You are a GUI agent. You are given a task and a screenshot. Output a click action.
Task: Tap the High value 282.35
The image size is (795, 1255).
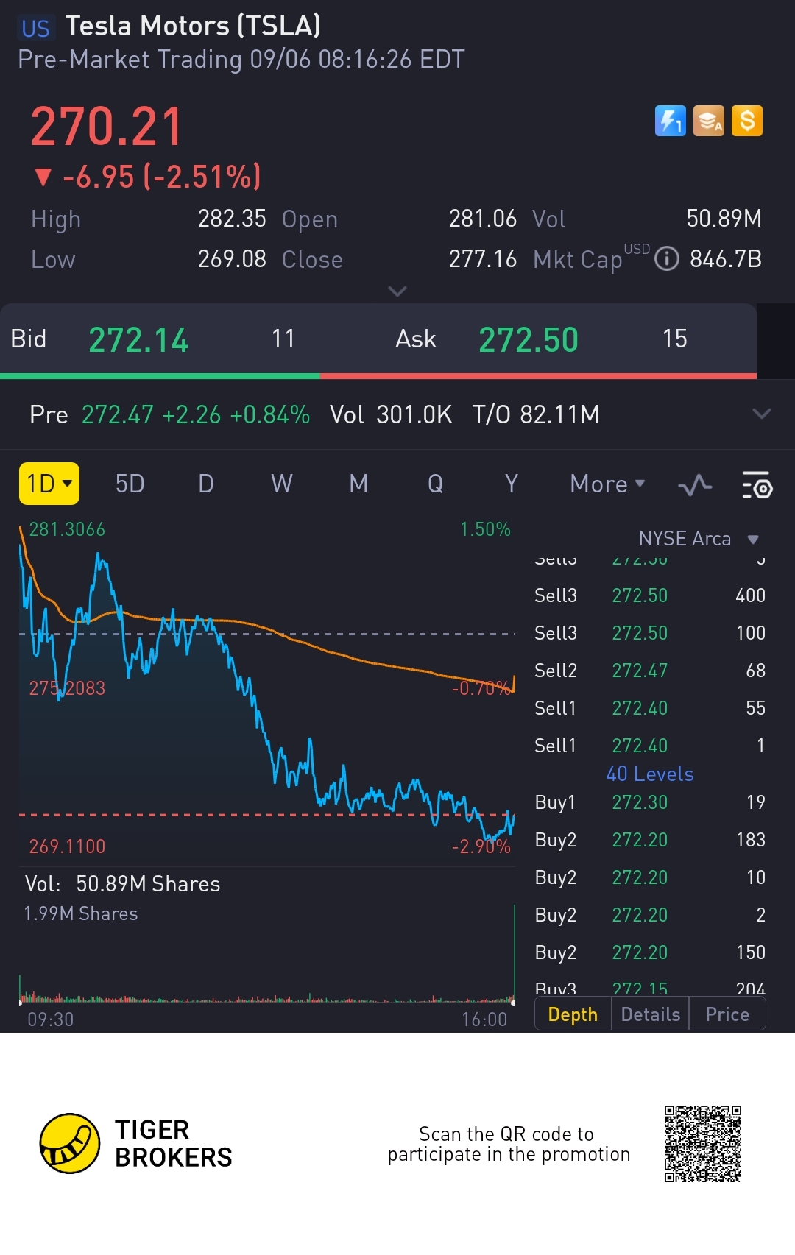pyautogui.click(x=232, y=219)
